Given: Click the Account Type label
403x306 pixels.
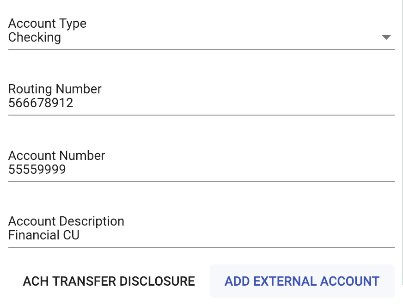Looking at the screenshot, I should pyautogui.click(x=47, y=24).
